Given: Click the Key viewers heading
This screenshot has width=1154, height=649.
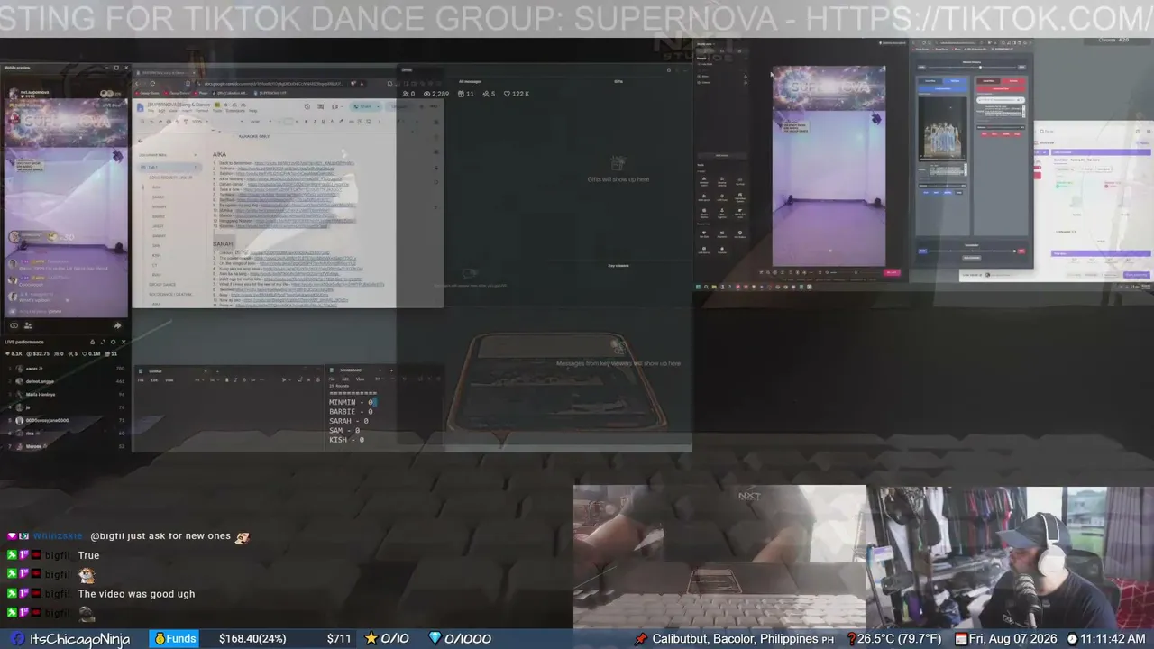Looking at the screenshot, I should coord(618,265).
